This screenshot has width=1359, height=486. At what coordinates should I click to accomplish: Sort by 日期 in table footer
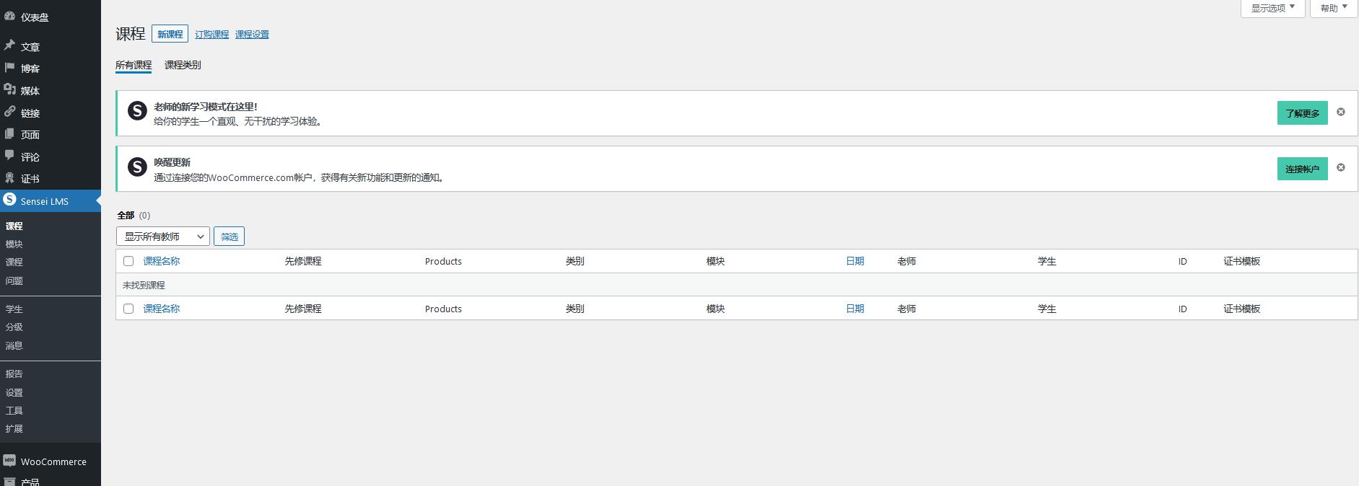(855, 309)
